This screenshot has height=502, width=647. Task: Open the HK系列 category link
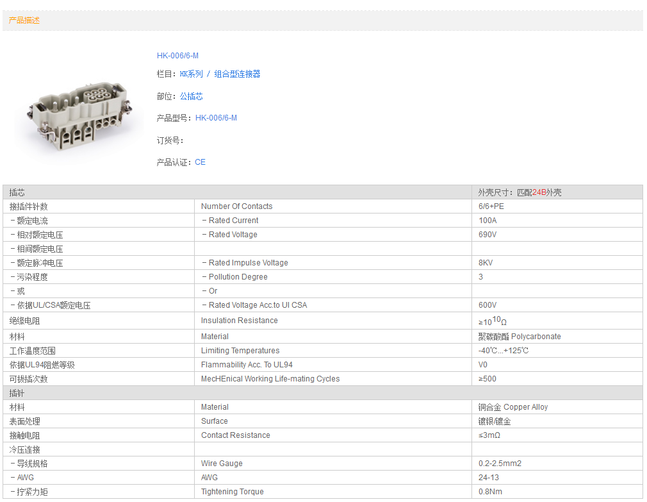click(191, 74)
